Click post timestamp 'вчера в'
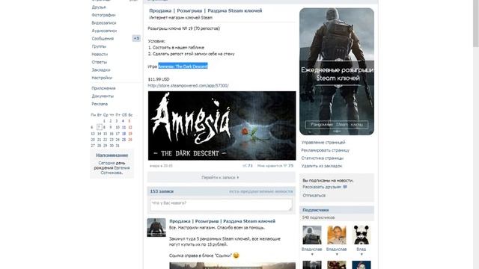 [x=161, y=166]
